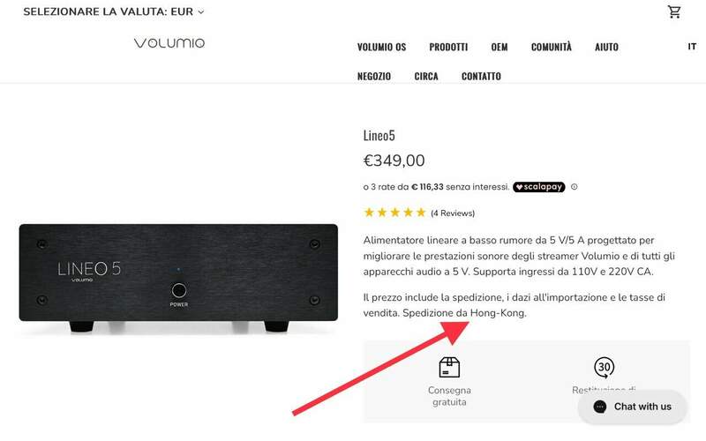Viewport: 706px width, 441px height.
Task: Open the Contatto page
Action: [x=481, y=76]
